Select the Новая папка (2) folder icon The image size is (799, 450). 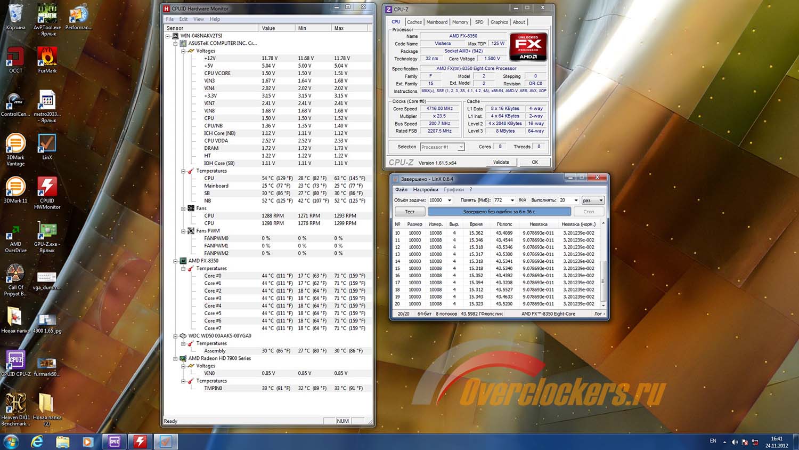tap(47, 409)
